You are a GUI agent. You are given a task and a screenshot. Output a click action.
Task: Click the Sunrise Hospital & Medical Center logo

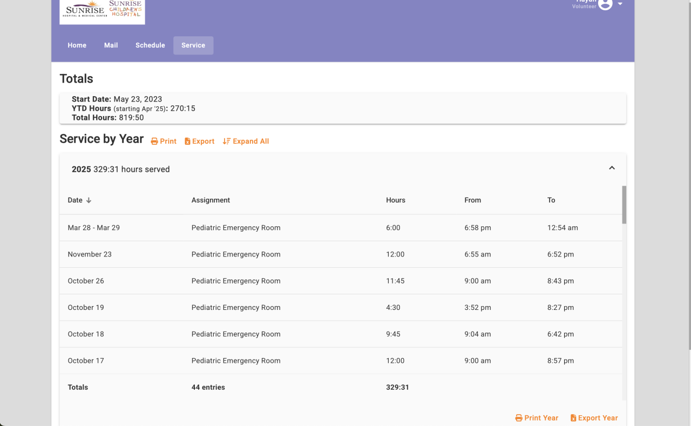85,10
